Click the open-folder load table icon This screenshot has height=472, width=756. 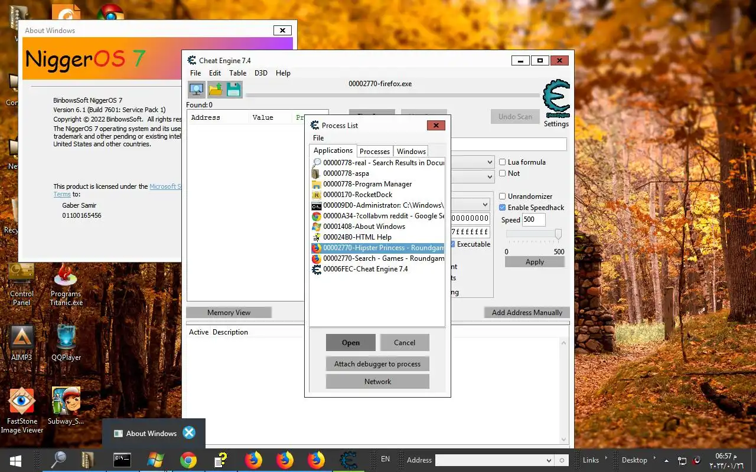(x=216, y=90)
